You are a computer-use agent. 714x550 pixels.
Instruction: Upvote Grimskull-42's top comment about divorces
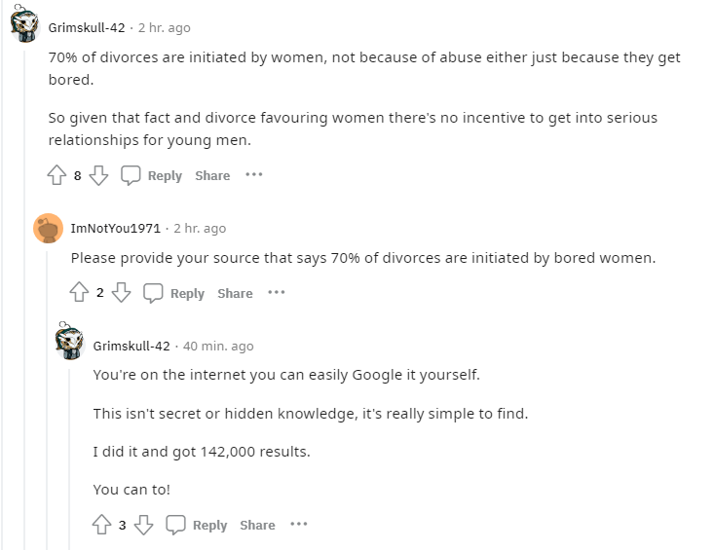(x=56, y=175)
